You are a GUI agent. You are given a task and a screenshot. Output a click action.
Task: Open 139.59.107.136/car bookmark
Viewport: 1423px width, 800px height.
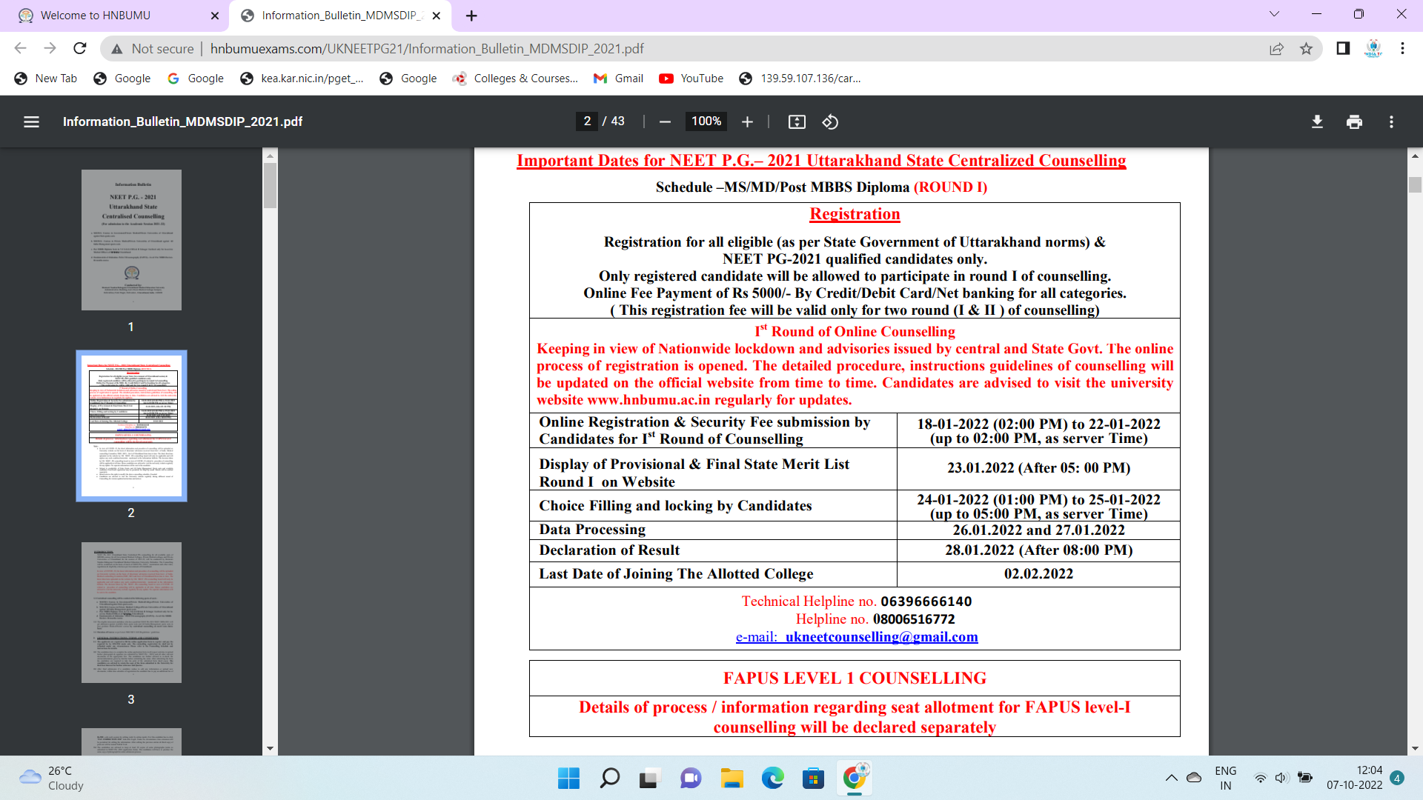click(800, 79)
